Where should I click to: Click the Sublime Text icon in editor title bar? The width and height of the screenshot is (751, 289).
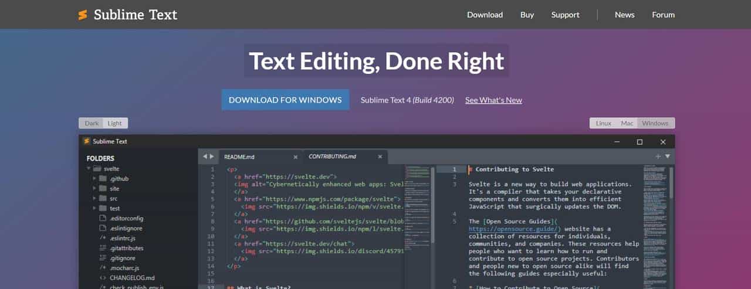(x=86, y=141)
